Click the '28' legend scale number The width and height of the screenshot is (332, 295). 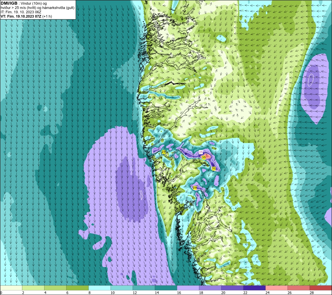[x=312, y=293]
